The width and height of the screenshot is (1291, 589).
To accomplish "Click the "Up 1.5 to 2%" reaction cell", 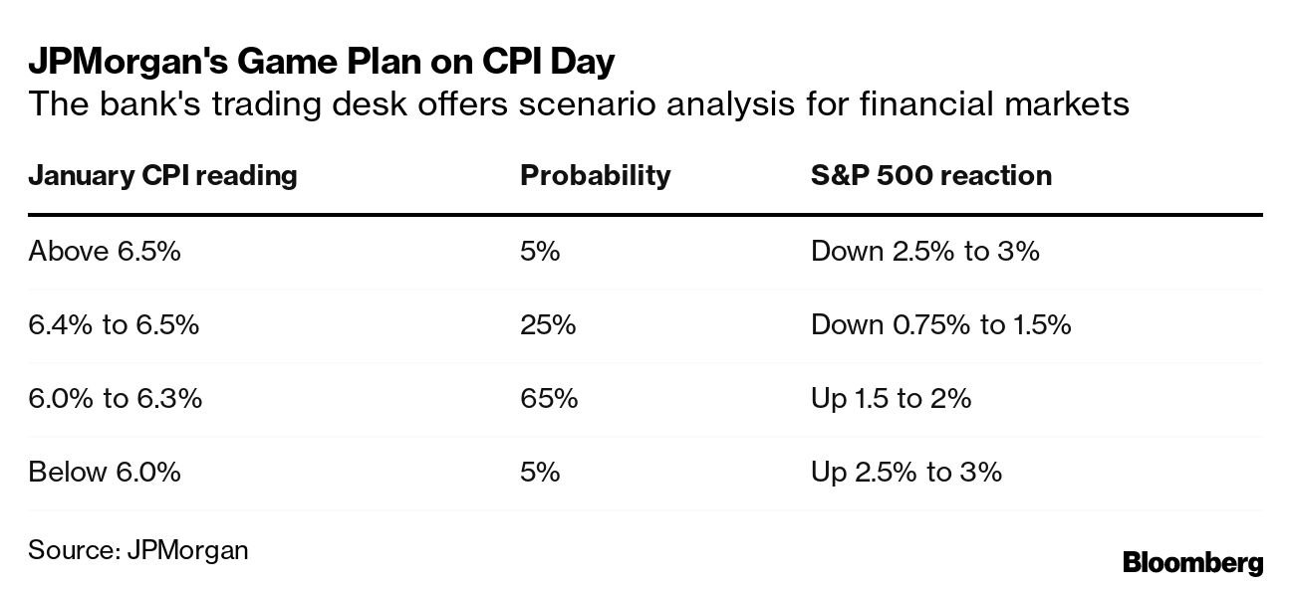I will point(891,398).
